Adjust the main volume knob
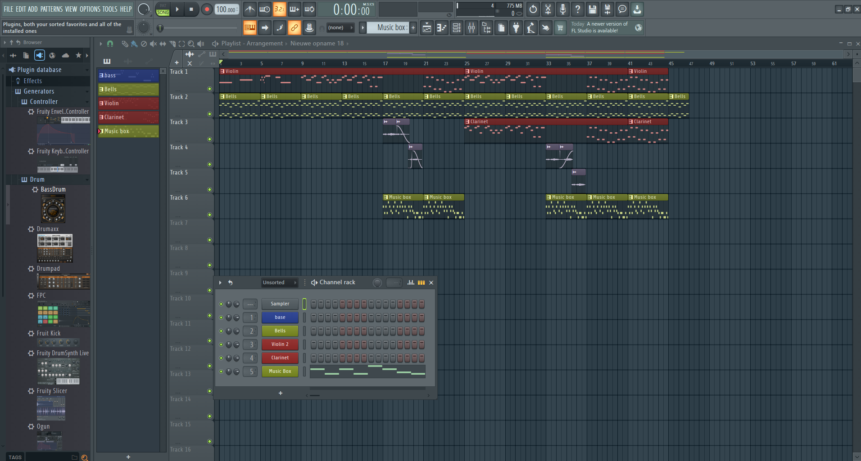Image resolution: width=861 pixels, height=461 pixels. tap(144, 9)
